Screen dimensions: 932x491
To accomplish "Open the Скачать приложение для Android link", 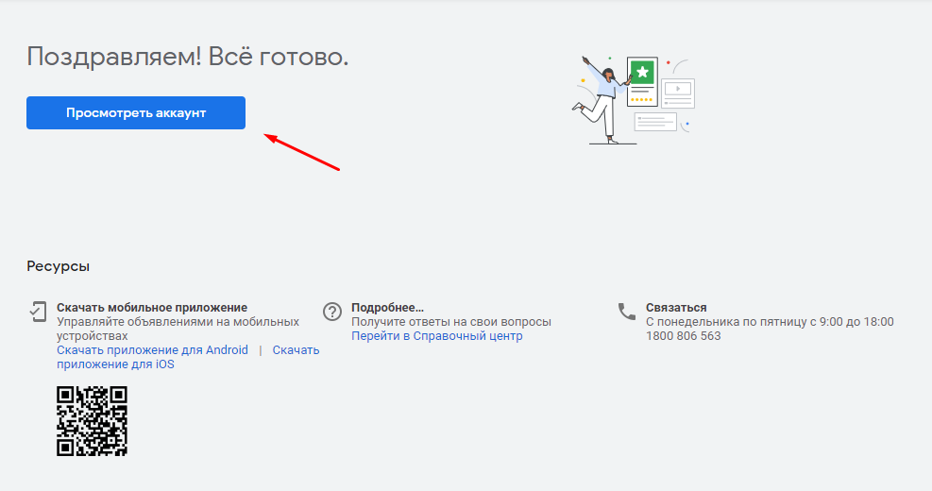I will [152, 350].
